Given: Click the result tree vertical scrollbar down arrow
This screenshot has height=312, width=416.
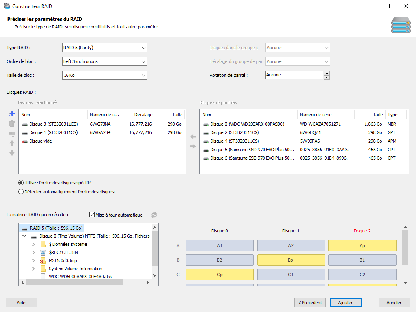Looking at the screenshot, I should point(155,275).
